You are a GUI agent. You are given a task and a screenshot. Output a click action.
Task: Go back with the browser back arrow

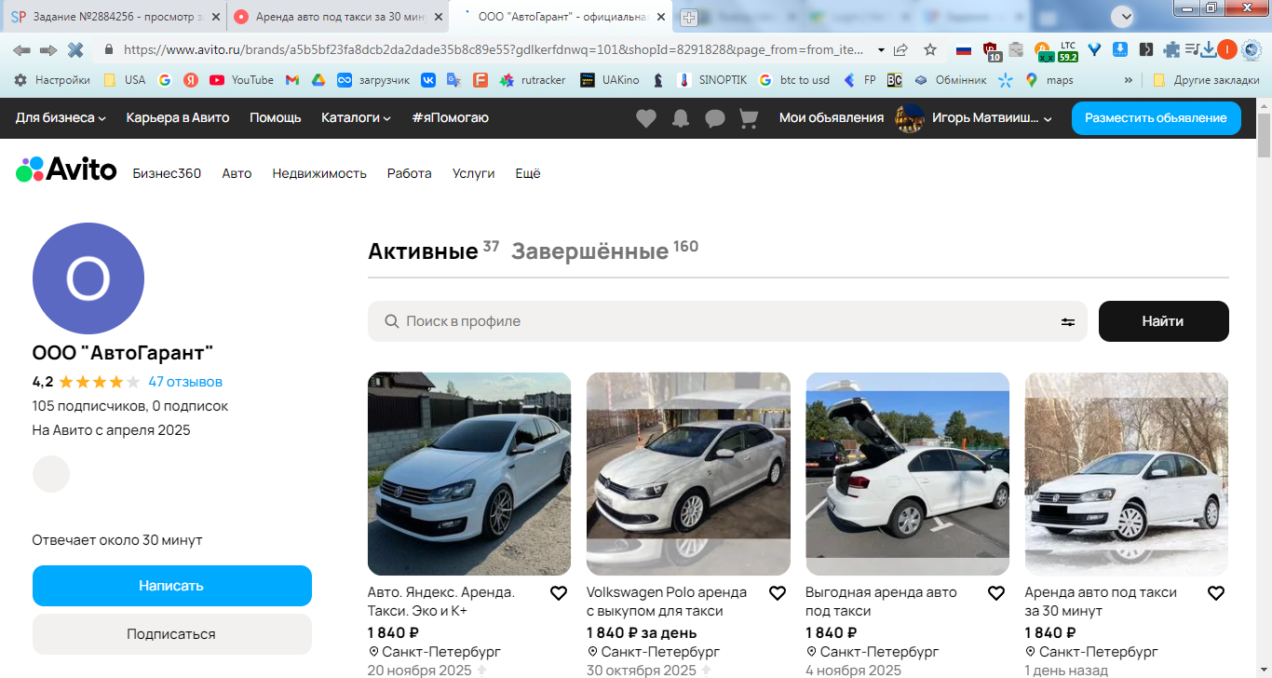(x=21, y=49)
